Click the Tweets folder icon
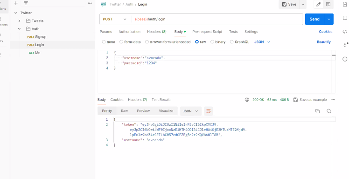The width and height of the screenshot is (349, 179). 28,21
